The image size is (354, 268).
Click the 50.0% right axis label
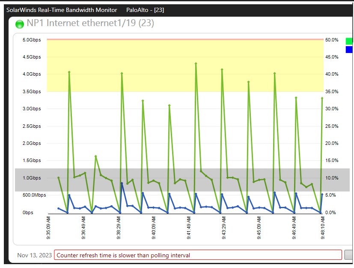coord(332,40)
